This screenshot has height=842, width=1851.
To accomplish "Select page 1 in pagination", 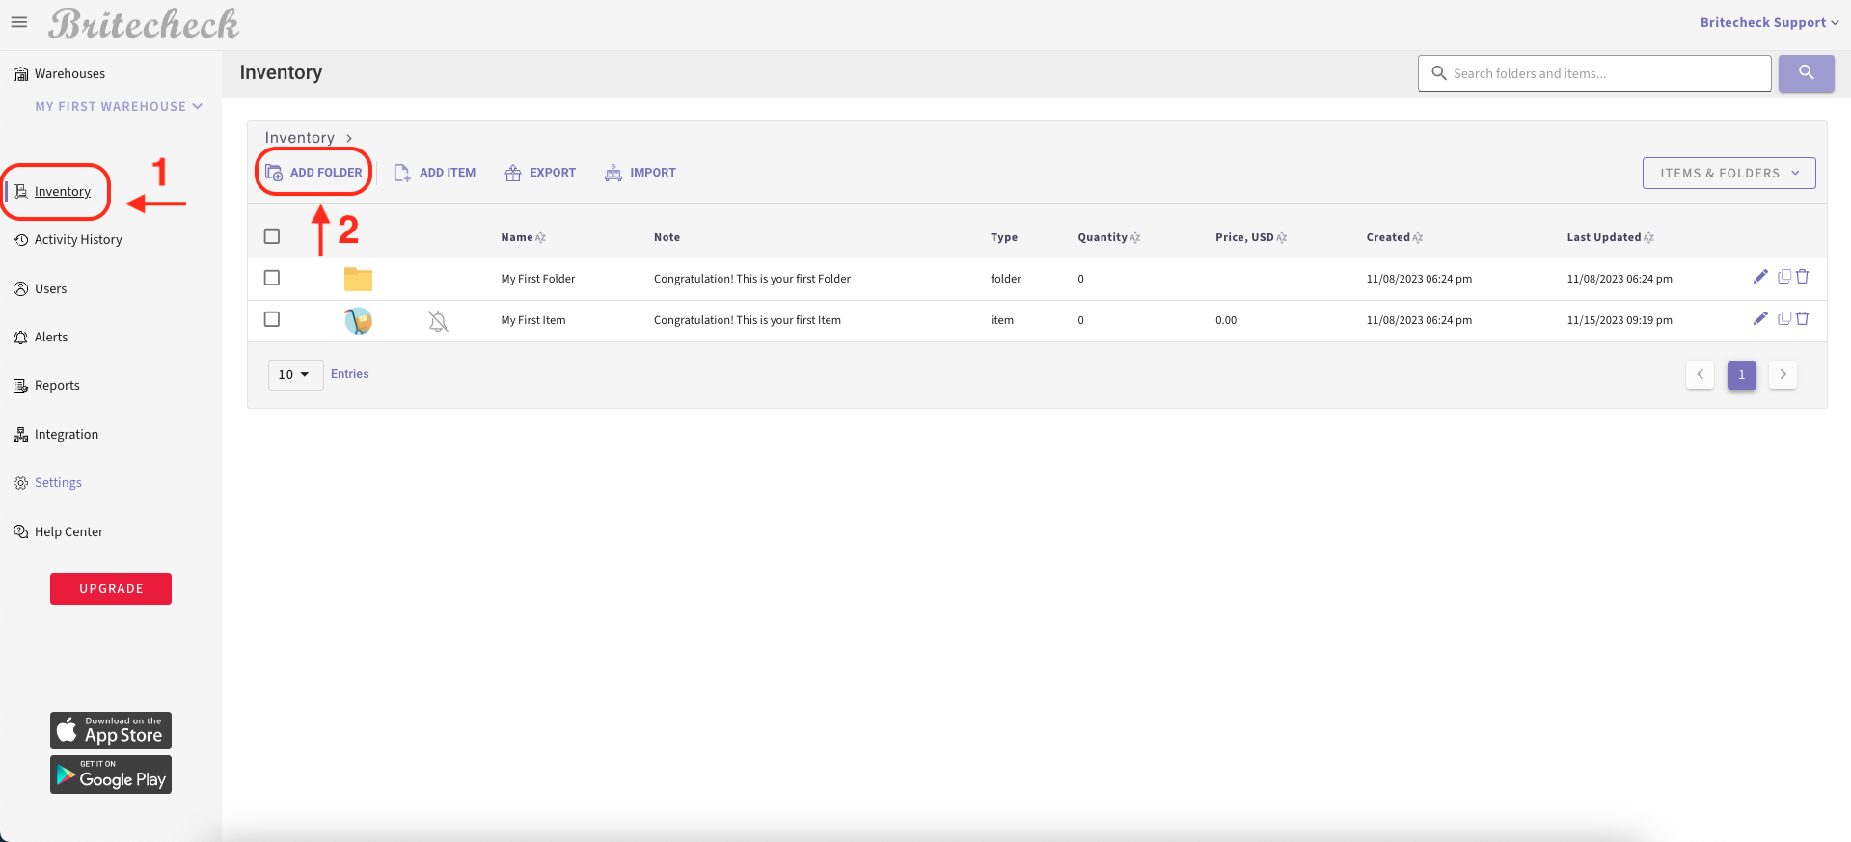I will (1741, 374).
